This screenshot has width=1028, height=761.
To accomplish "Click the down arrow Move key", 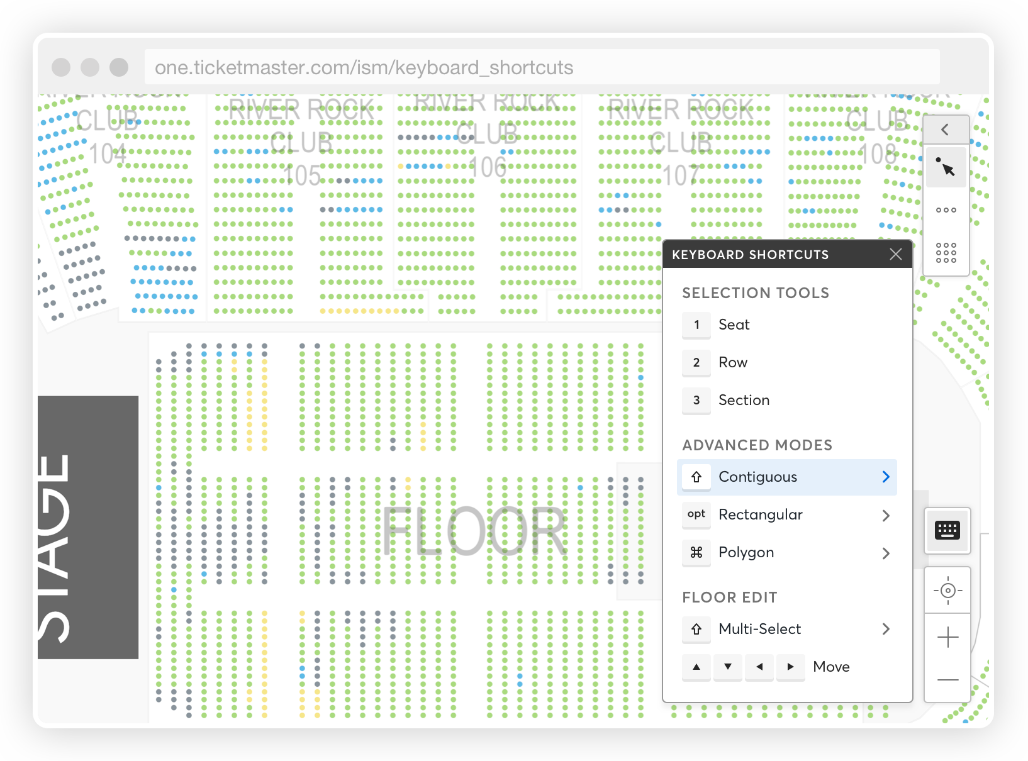I will click(728, 667).
